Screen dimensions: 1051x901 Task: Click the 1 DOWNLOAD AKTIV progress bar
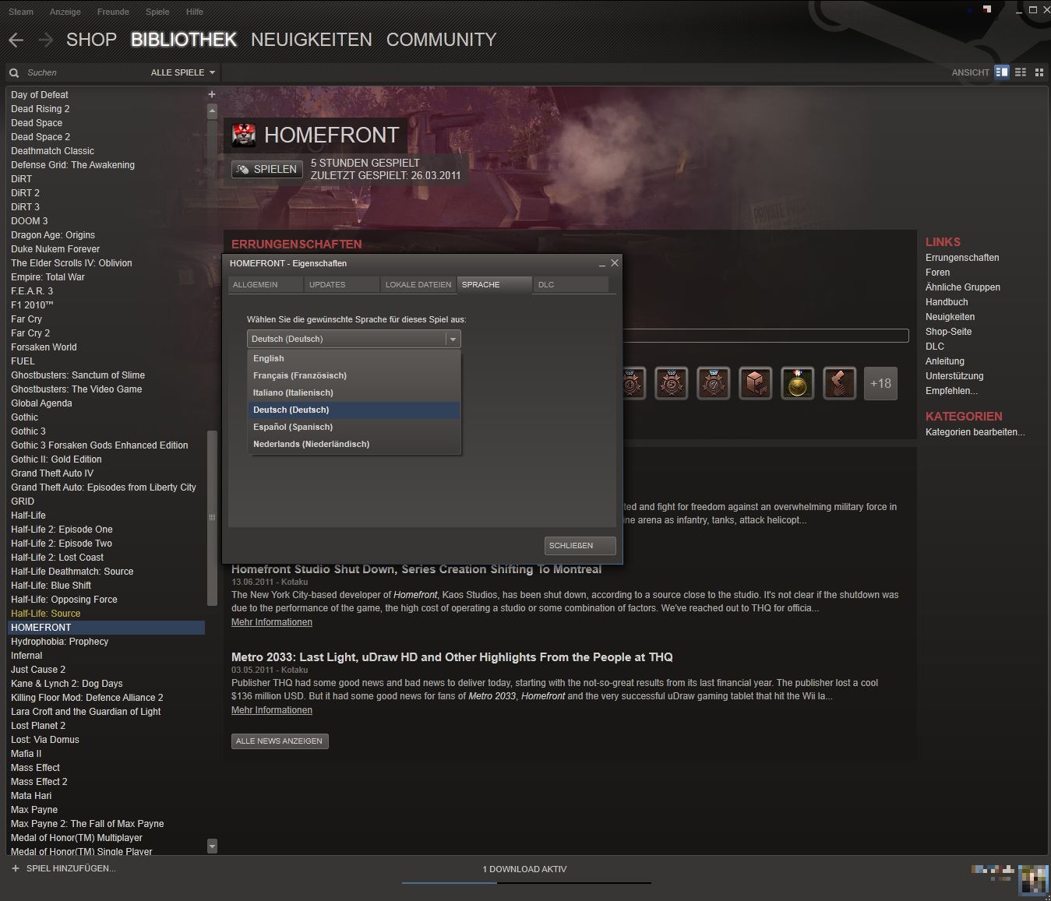coord(526,883)
